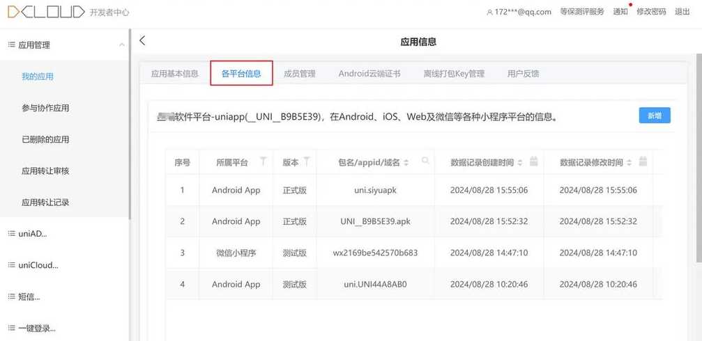The width and height of the screenshot is (702, 341).
Task: Click modification time 2024/08/28 14:47:10
Action: (x=598, y=253)
